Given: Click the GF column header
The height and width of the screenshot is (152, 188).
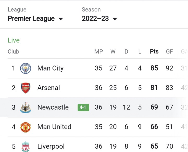Looking at the screenshot, I should (169, 52).
